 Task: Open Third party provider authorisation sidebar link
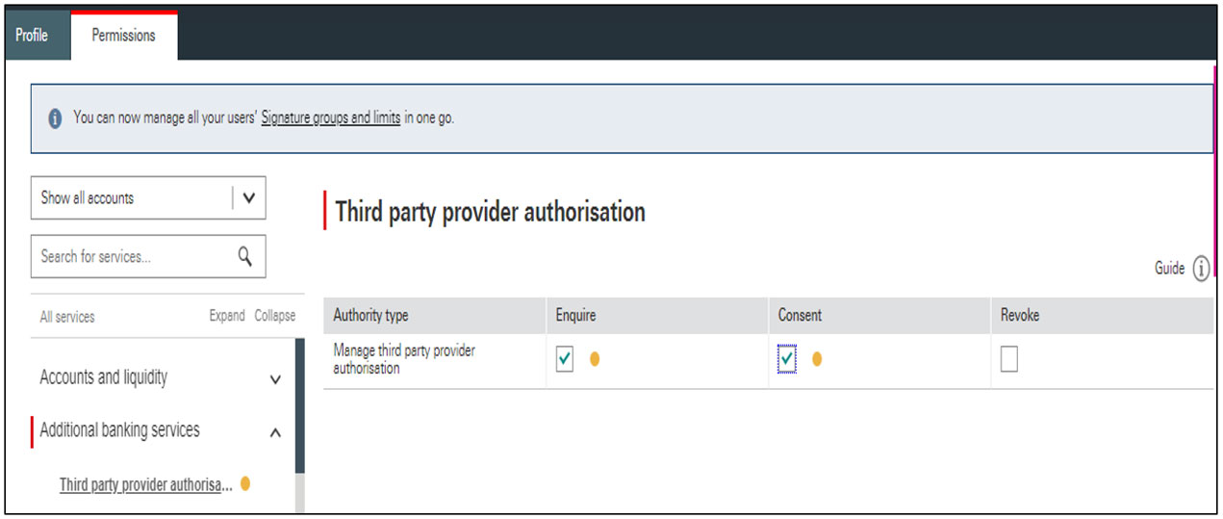coord(145,484)
